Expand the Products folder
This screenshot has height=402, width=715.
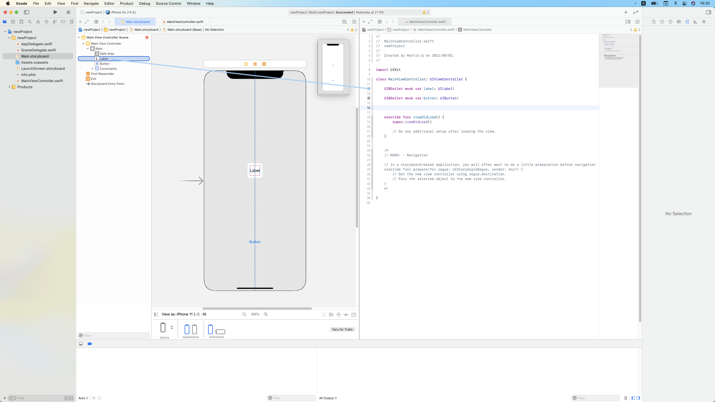(9, 87)
